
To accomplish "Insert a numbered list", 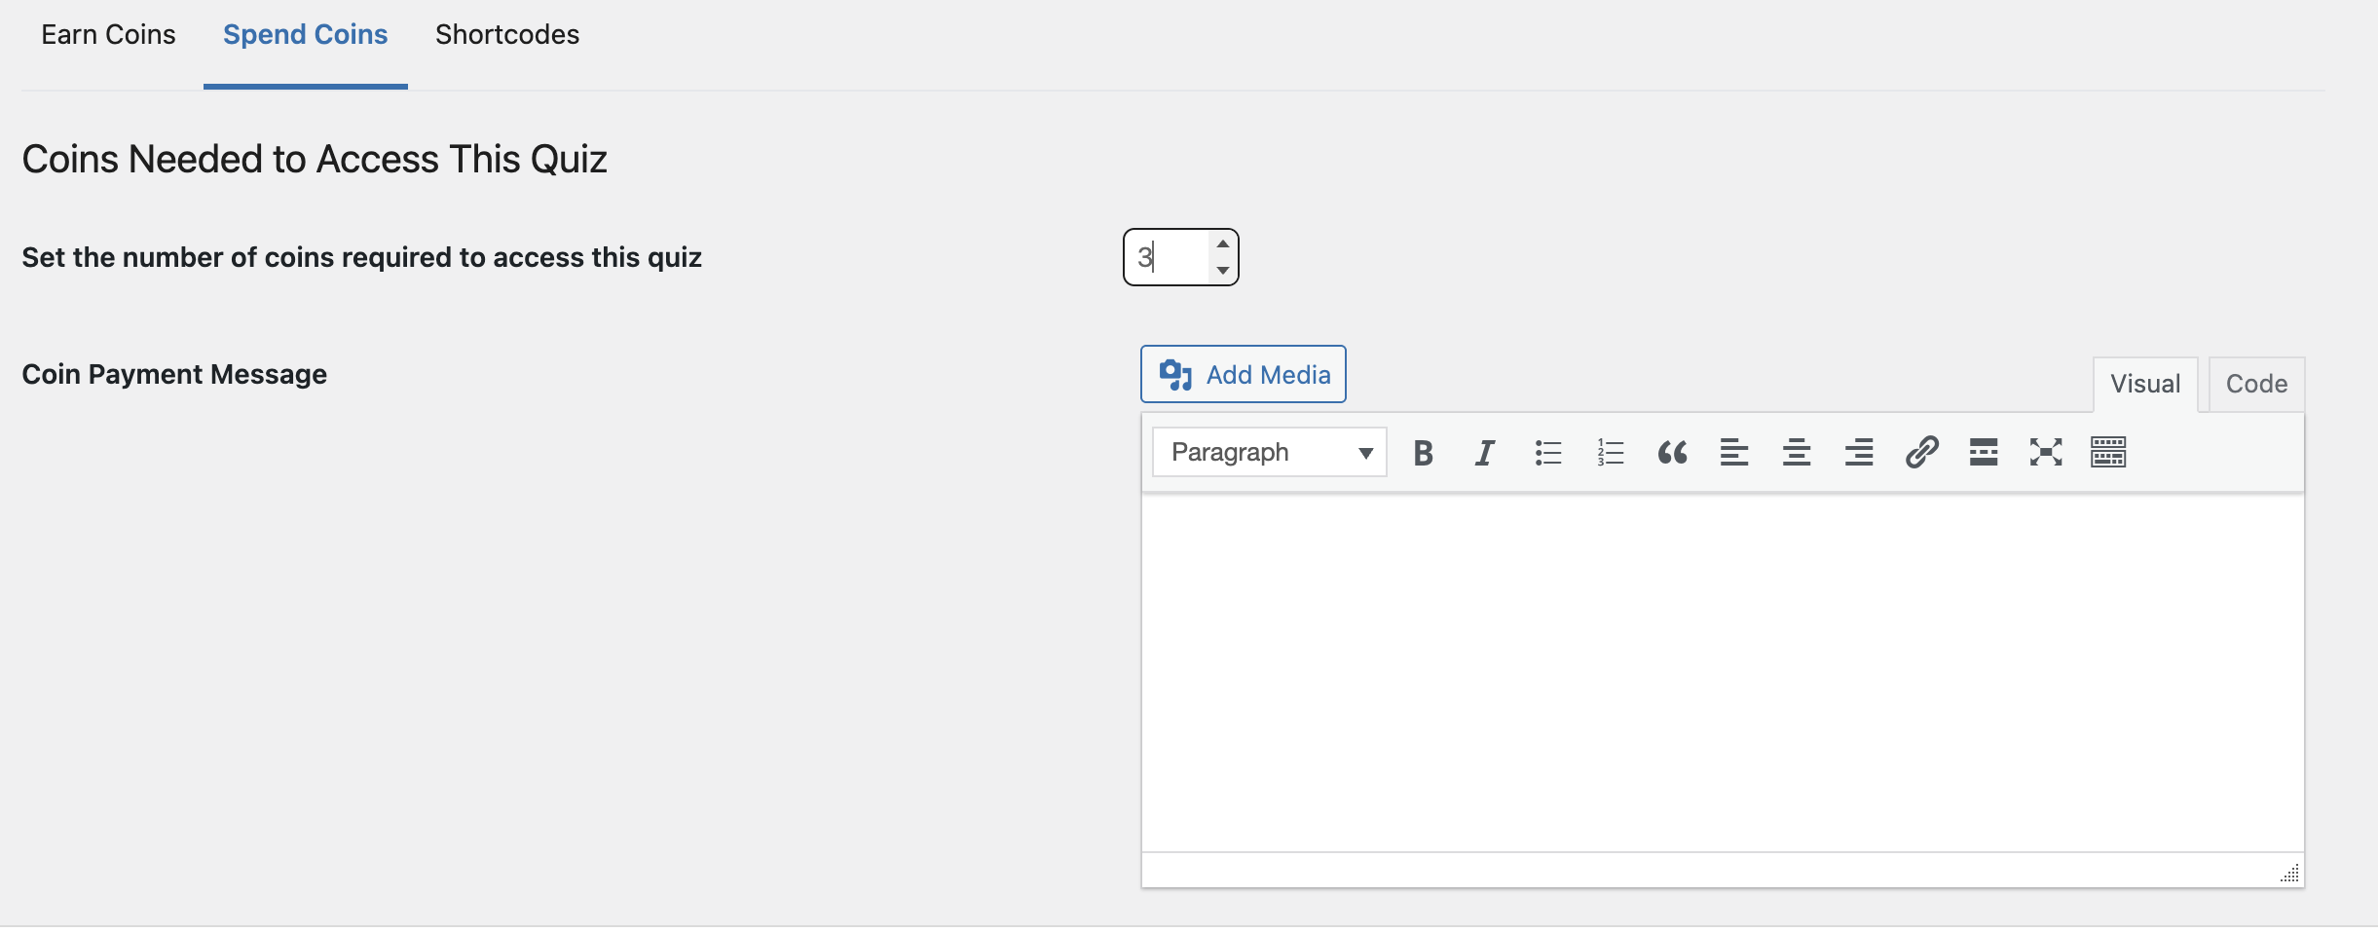I will (x=1610, y=453).
